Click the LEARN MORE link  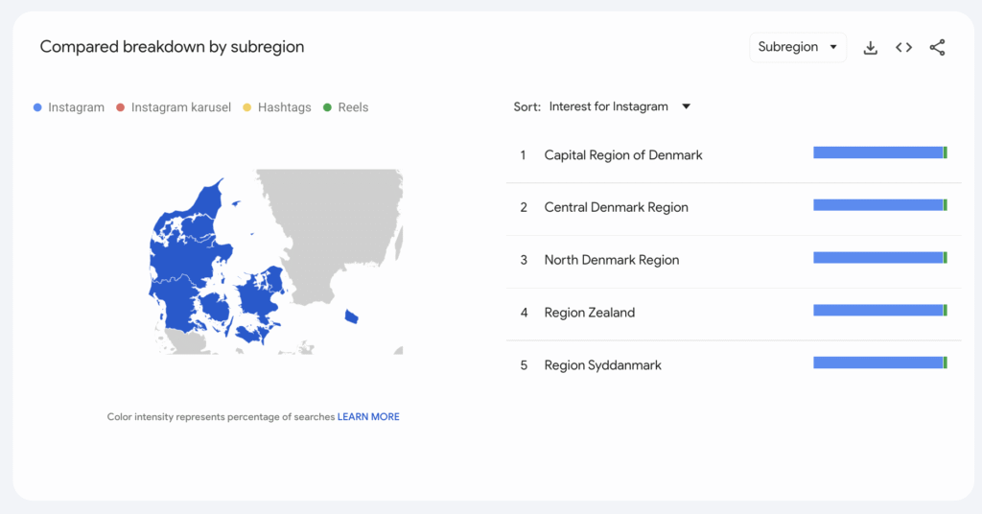(368, 416)
